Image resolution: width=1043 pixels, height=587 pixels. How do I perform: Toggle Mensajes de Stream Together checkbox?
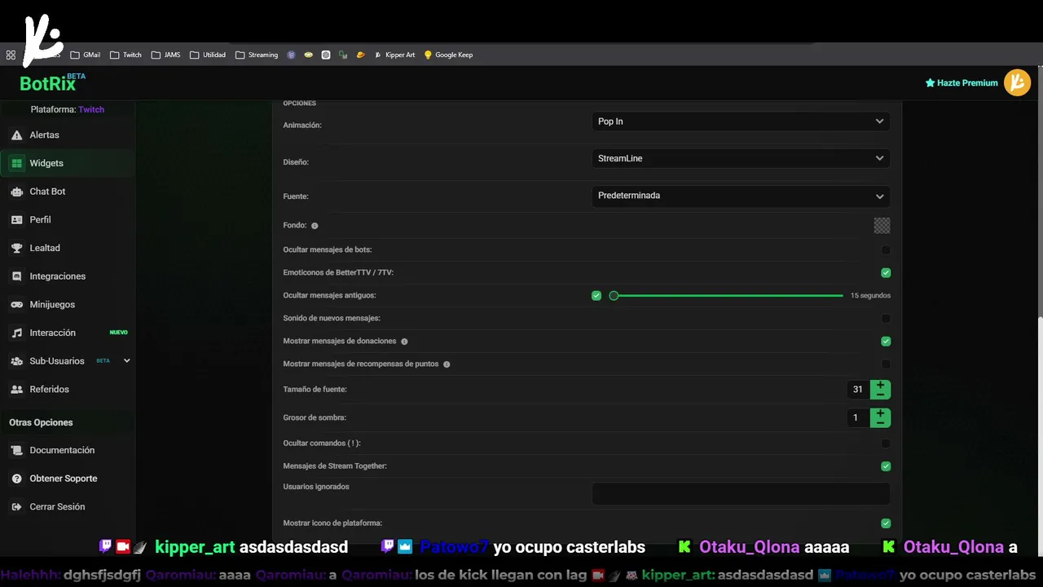click(886, 466)
